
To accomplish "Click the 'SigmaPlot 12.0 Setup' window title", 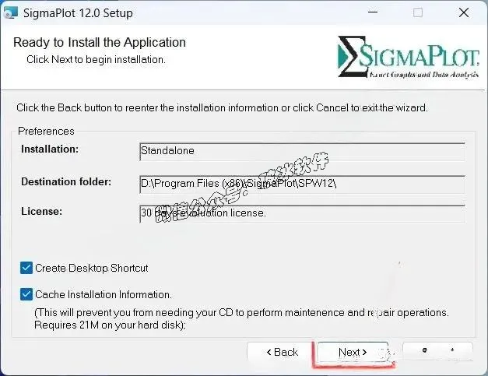I will click(78, 13).
